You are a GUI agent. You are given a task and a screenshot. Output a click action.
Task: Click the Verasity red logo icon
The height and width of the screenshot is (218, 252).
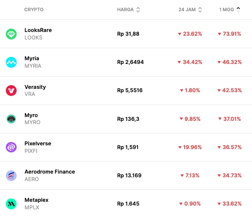(11, 91)
